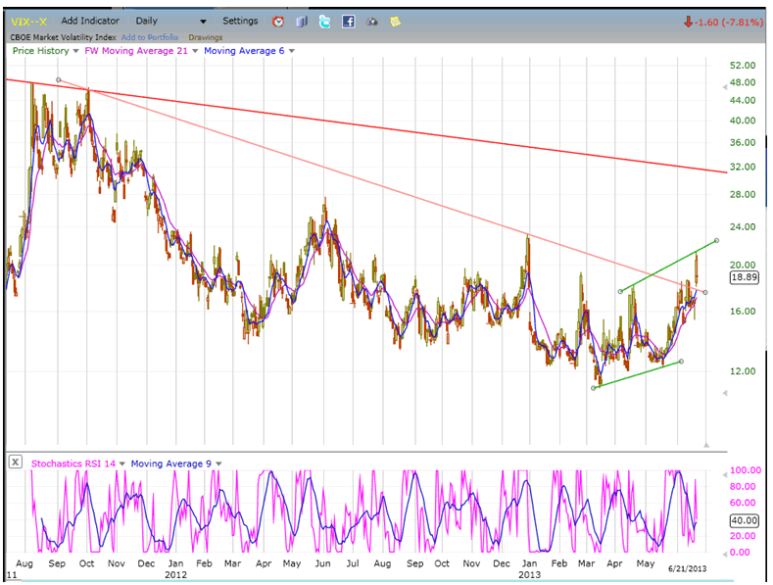Screen dimensions: 773x585
Task: Share chart via Facebook icon
Action: click(x=348, y=21)
